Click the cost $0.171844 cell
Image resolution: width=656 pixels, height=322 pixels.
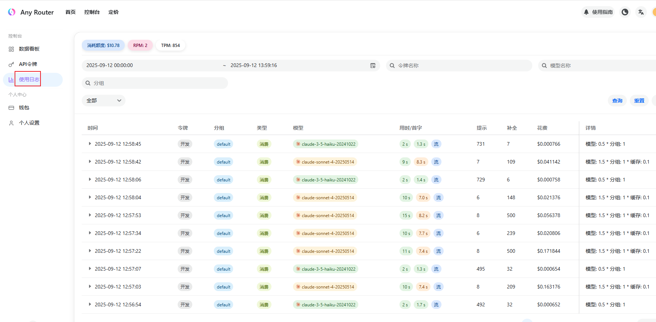[x=549, y=251]
